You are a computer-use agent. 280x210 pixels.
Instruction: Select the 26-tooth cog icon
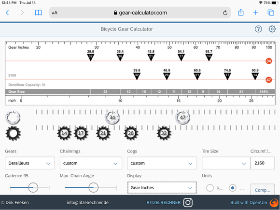[x=131, y=133]
